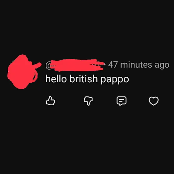Give a thumbs up to this comment
Screen dimensions: 174x174
(50, 101)
